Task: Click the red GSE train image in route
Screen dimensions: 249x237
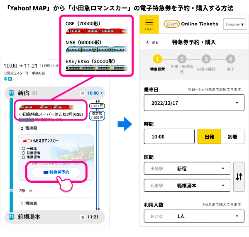Action: click(46, 107)
